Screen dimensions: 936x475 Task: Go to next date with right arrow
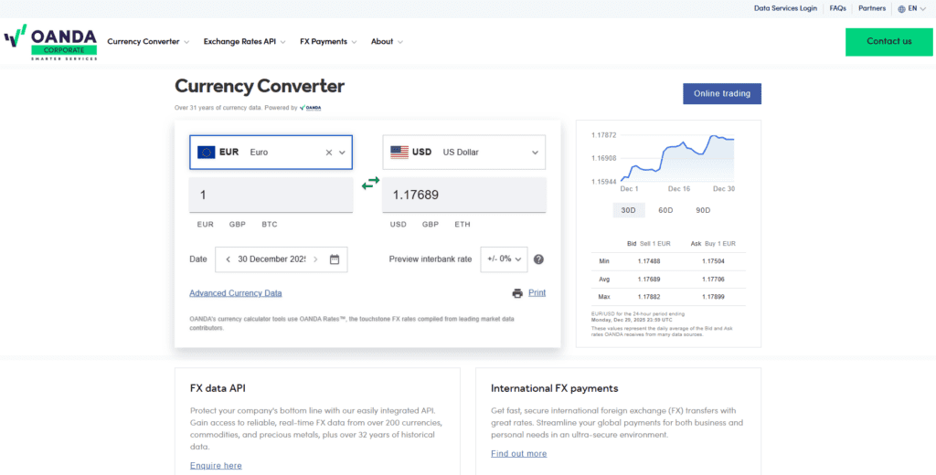pyautogui.click(x=315, y=259)
